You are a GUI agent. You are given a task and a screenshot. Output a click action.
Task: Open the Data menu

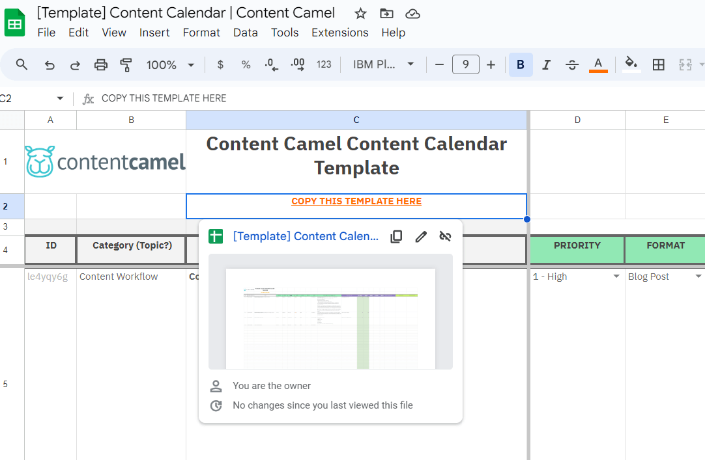coord(245,33)
